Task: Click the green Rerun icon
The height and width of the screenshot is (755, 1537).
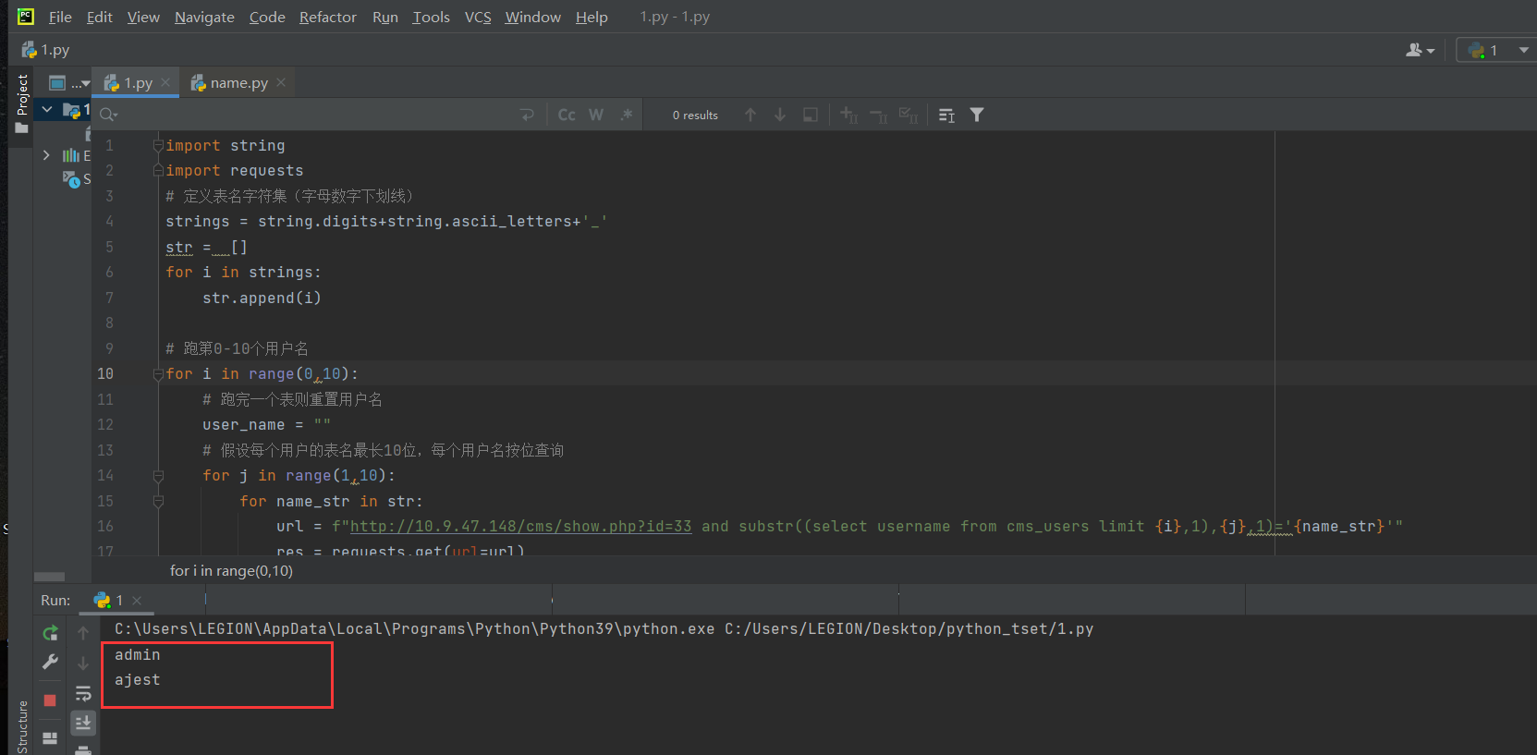Action: 50,633
